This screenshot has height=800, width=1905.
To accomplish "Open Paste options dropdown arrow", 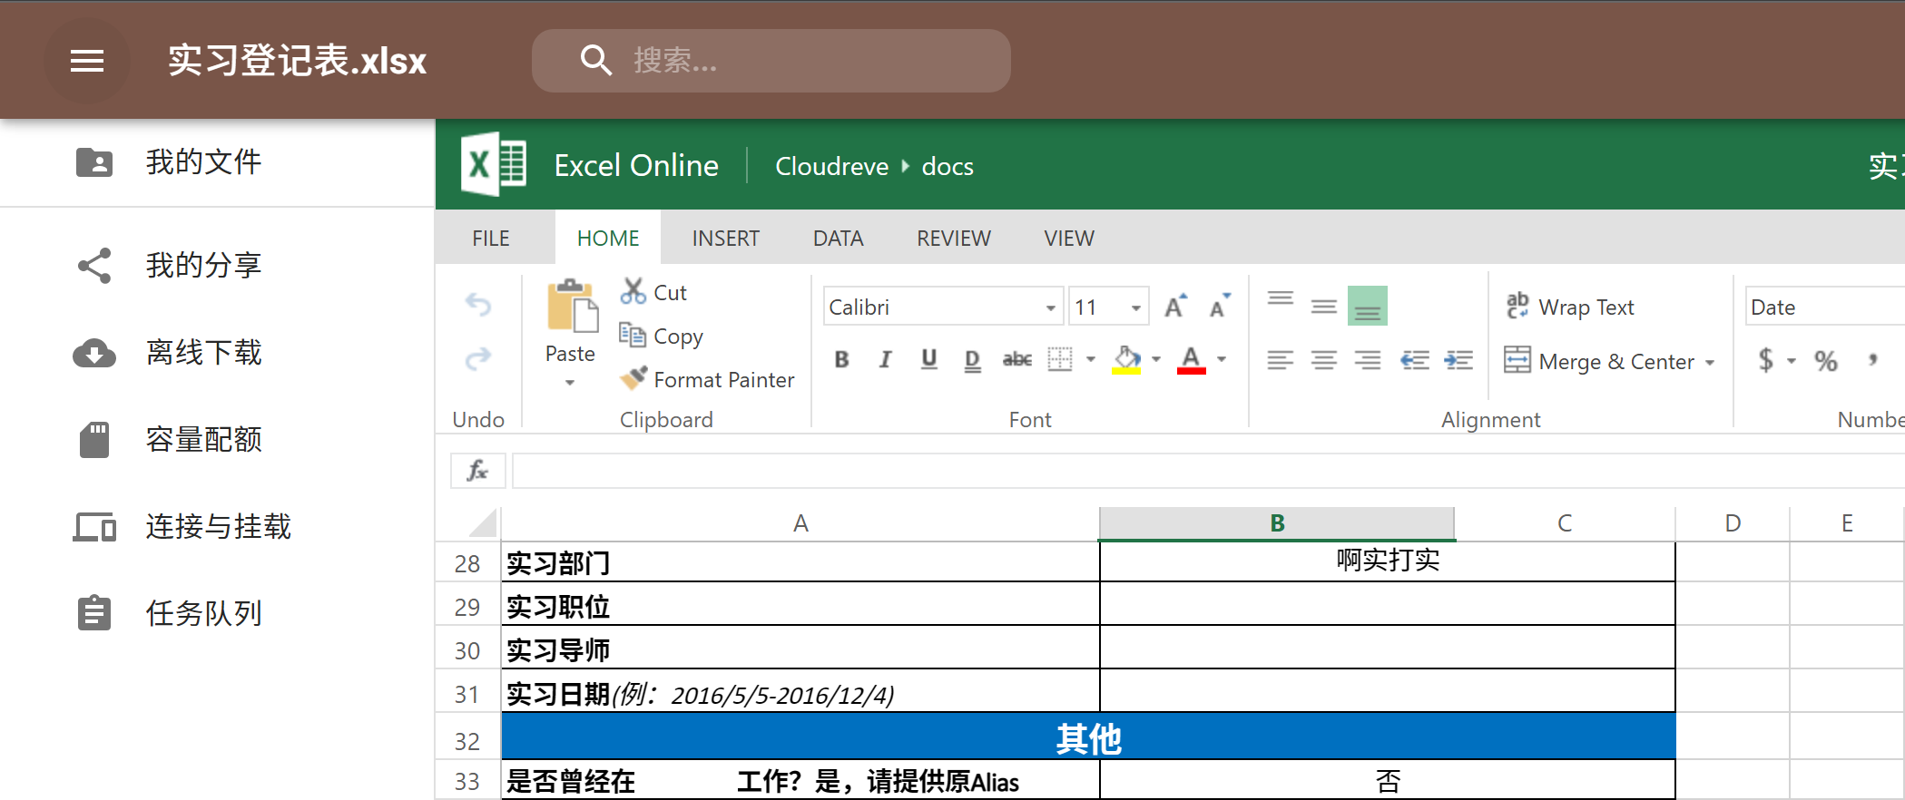I will (x=570, y=383).
